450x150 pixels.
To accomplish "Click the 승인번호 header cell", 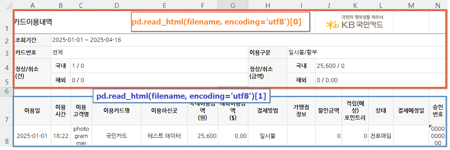I will click(x=438, y=111).
